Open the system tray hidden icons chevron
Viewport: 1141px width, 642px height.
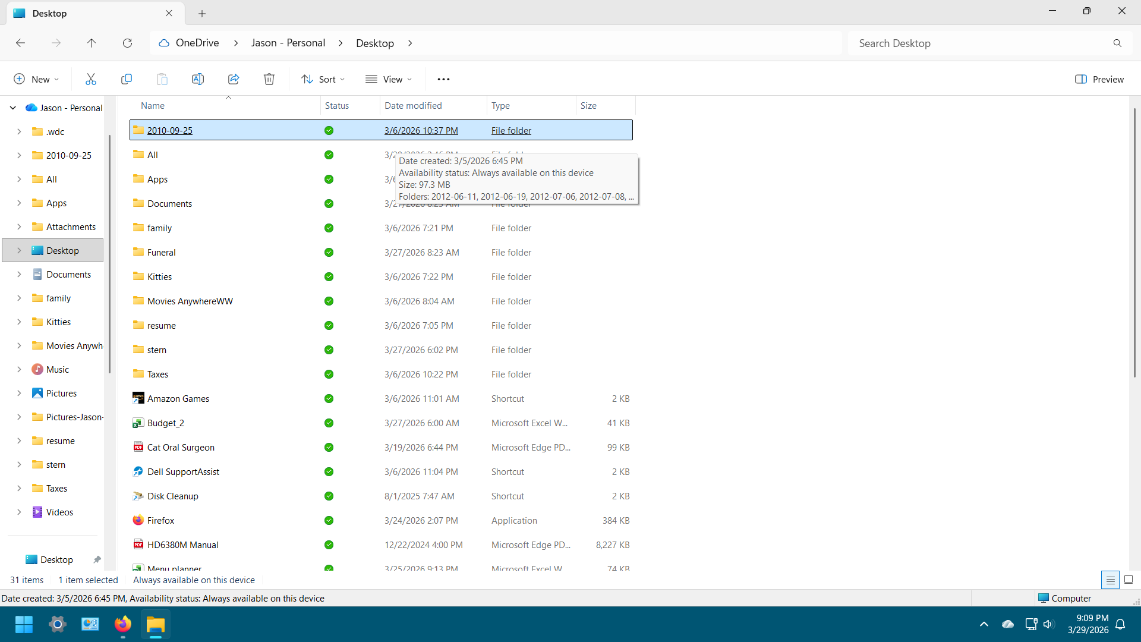pyautogui.click(x=984, y=624)
